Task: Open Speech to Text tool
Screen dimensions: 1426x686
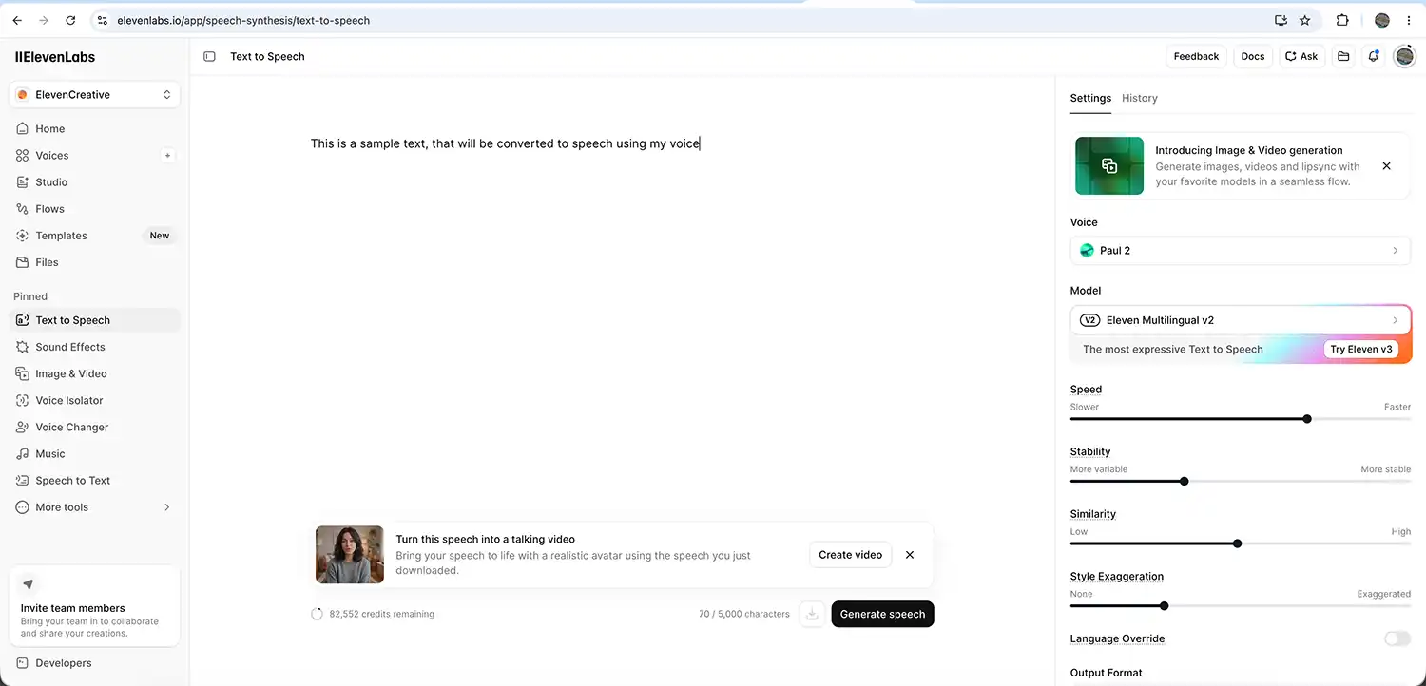Action: (94, 480)
